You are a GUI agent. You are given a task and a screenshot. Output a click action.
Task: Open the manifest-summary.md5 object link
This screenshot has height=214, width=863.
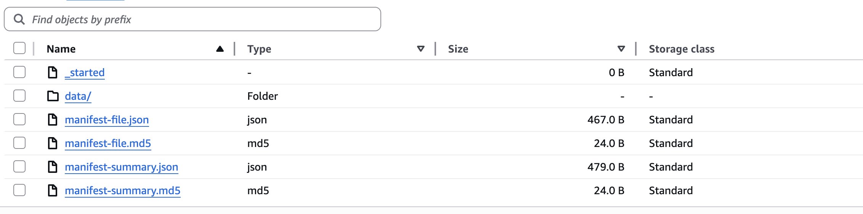[x=122, y=190]
